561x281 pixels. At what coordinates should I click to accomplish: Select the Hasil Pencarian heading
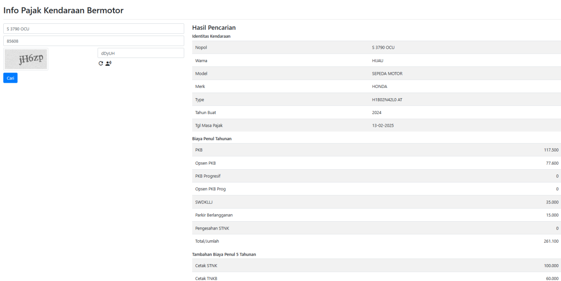pyautogui.click(x=214, y=28)
